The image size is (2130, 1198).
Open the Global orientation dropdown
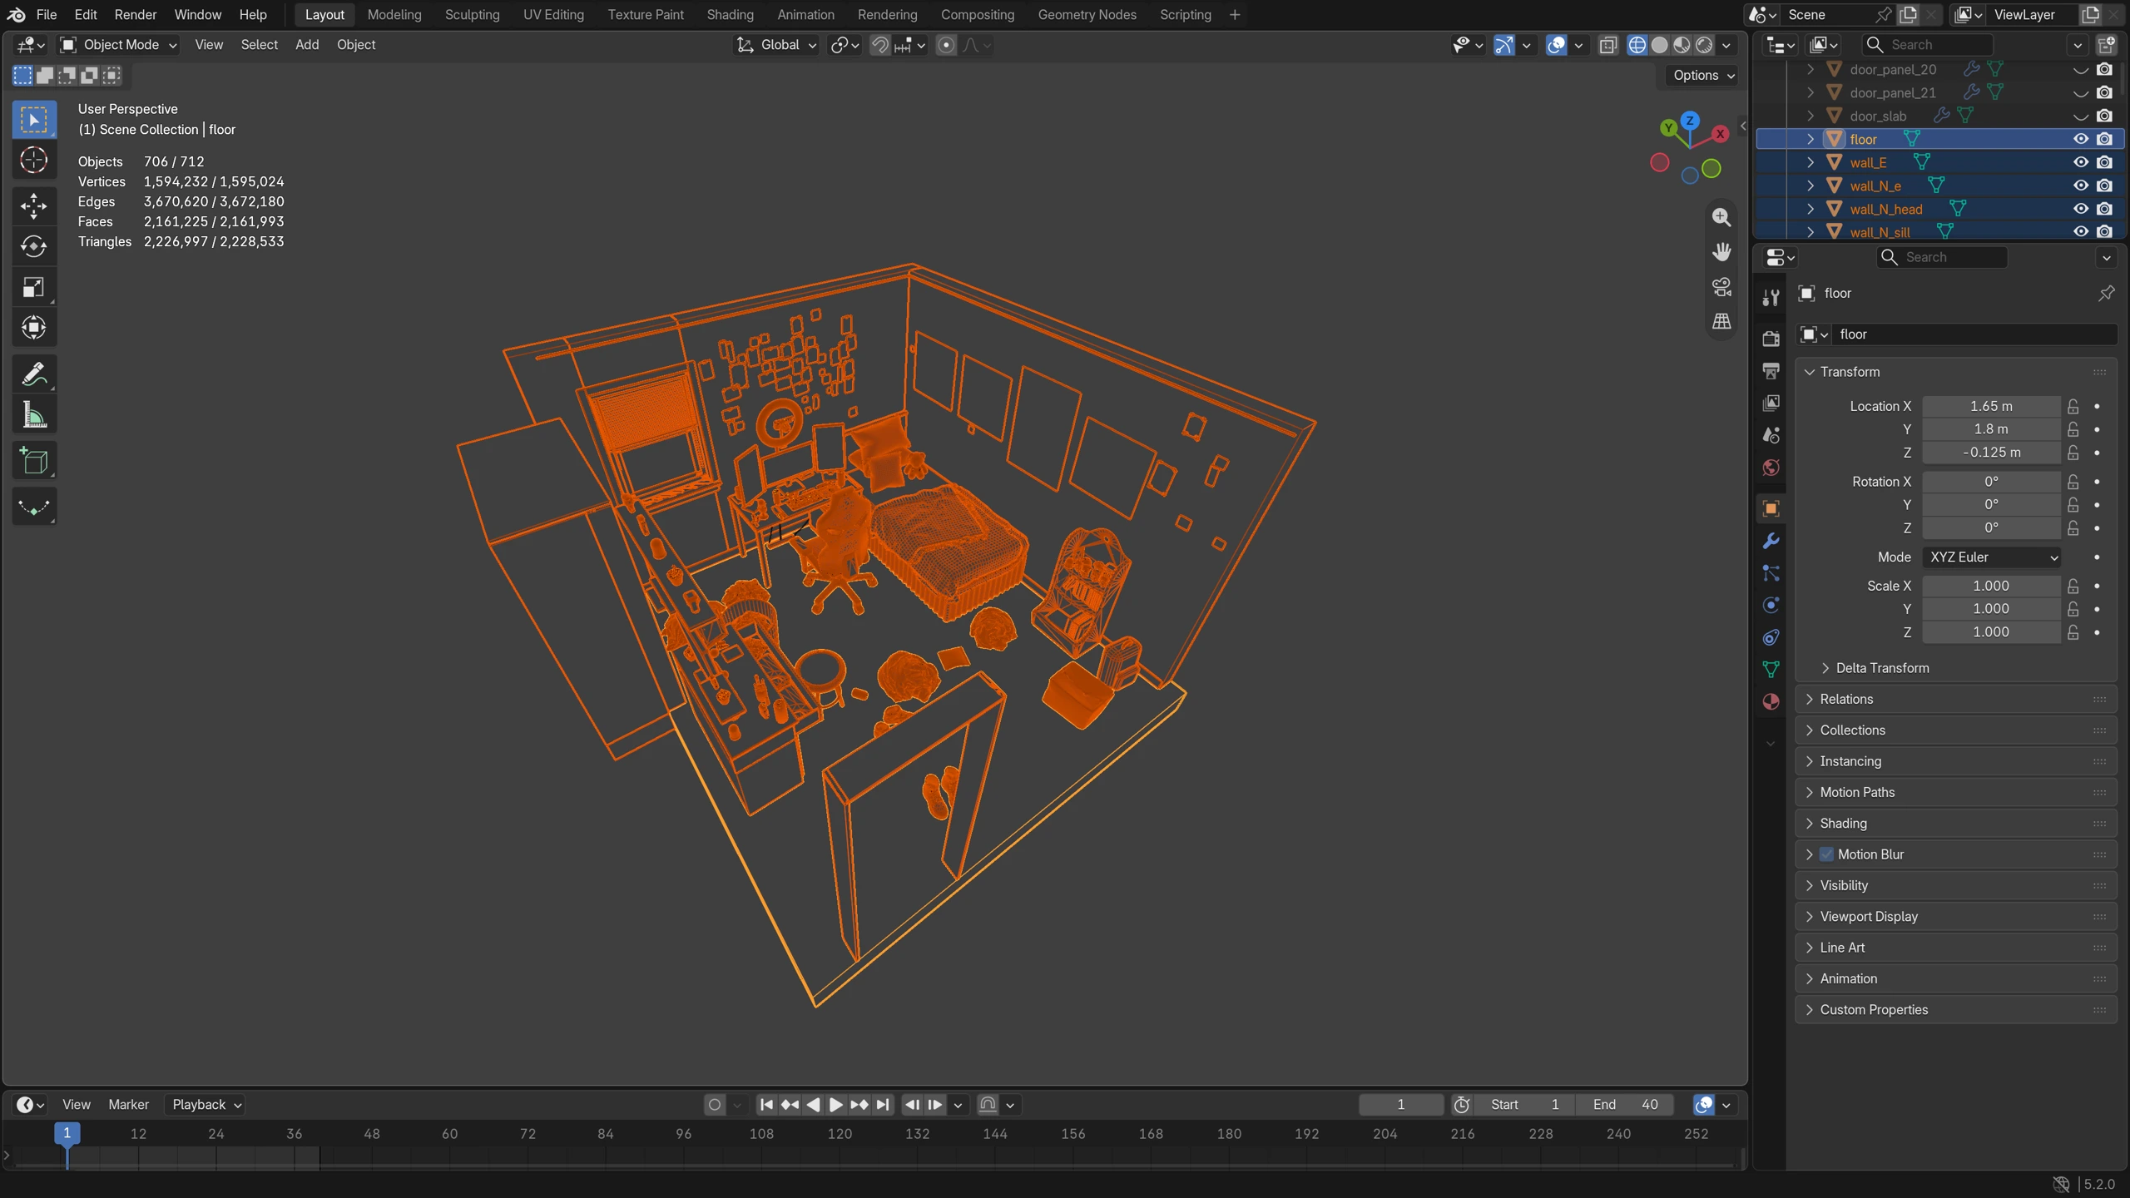pyautogui.click(x=777, y=45)
